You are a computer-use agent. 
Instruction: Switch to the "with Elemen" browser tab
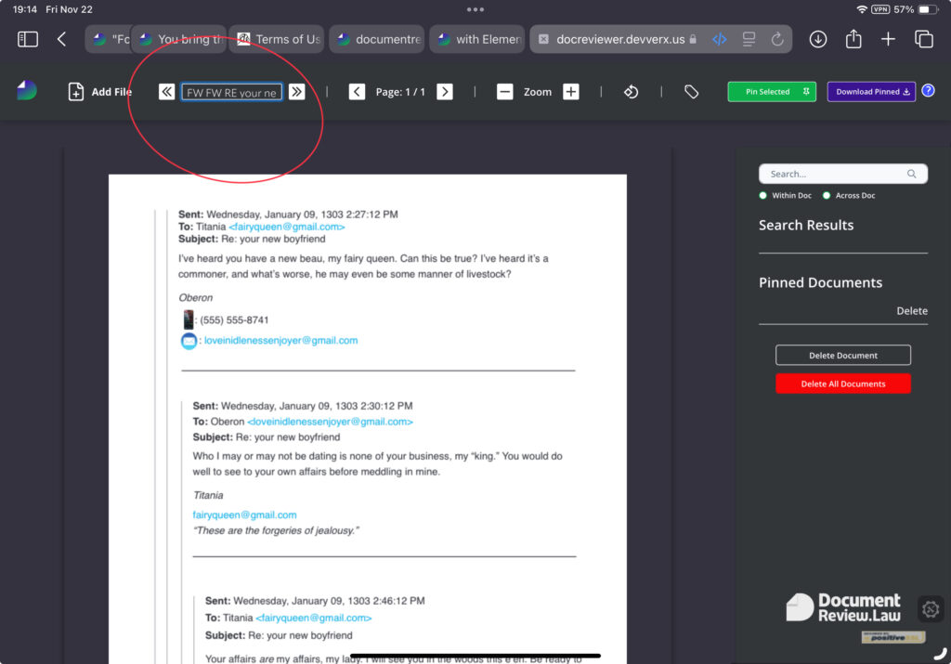pos(477,39)
